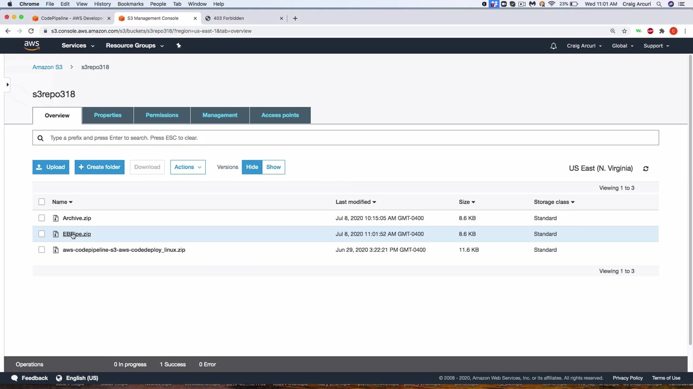The image size is (693, 389).
Task: Open the Amazon S3 breadcrumb link
Action: [x=47, y=67]
